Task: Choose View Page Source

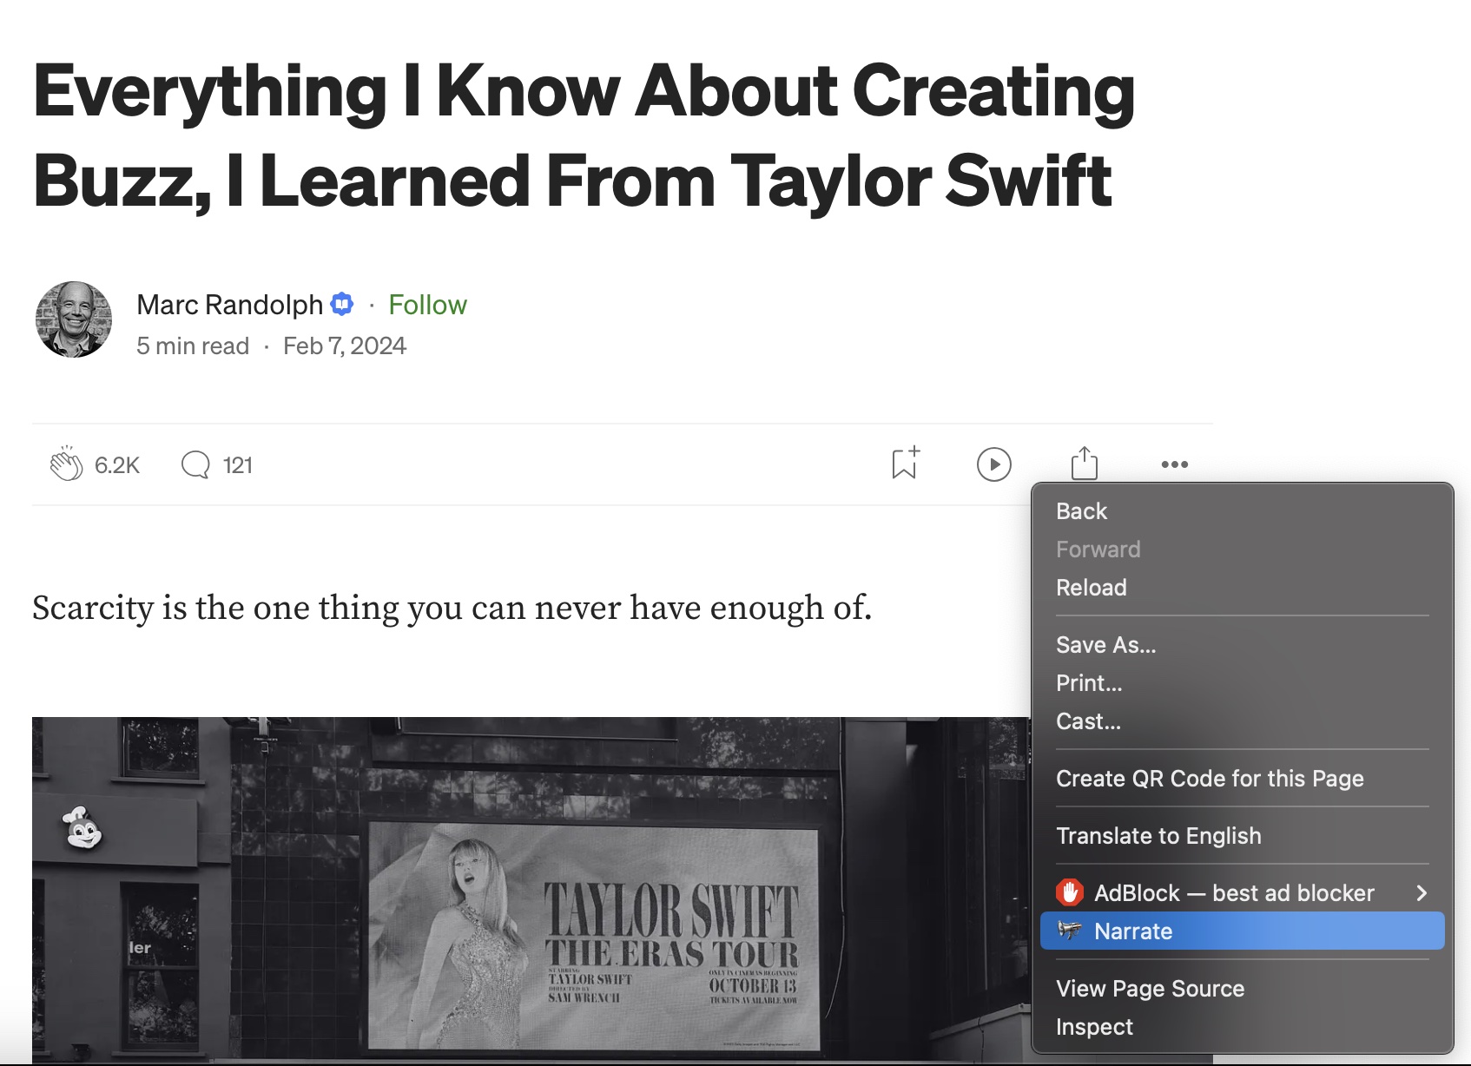Action: 1242,989
